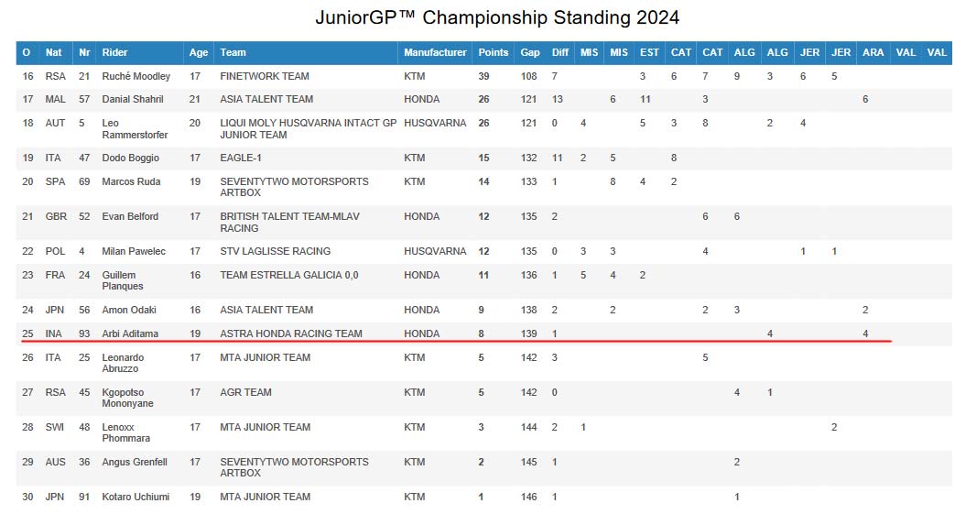Select the FINETWORK TEAM cell

click(x=265, y=76)
